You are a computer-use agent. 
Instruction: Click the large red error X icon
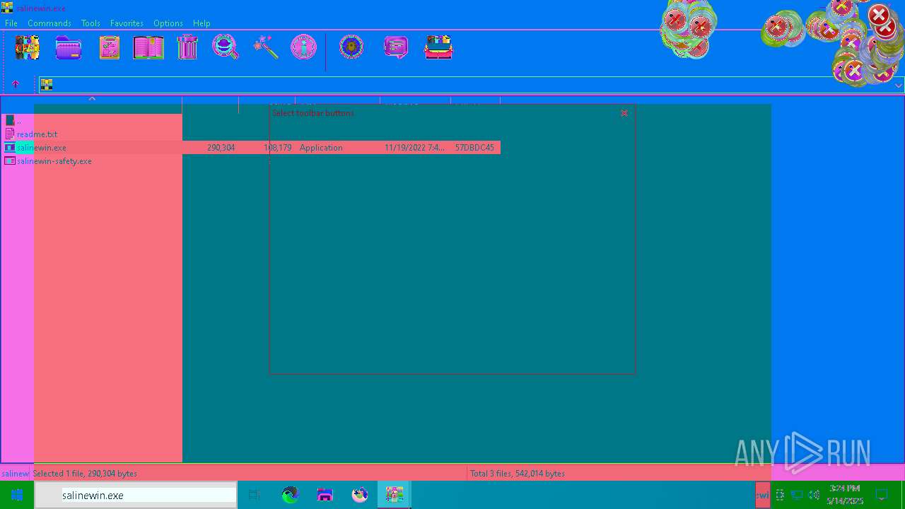tap(880, 16)
